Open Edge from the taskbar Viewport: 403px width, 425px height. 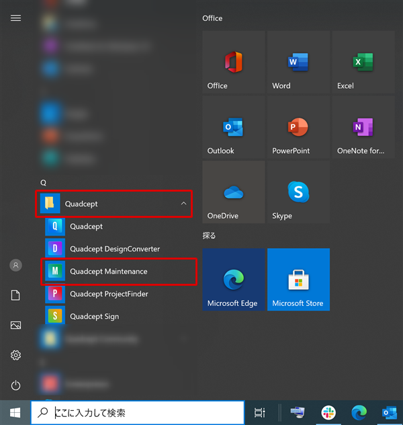coord(359,412)
